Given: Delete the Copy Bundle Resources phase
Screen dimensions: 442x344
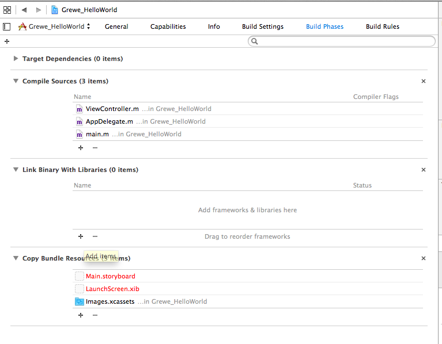Looking at the screenshot, I should [424, 258].
